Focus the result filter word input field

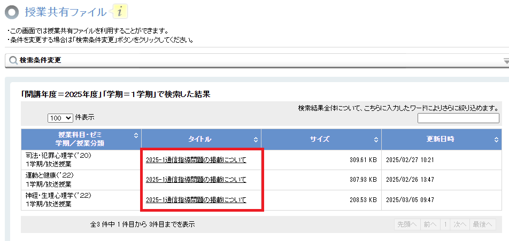458,118
